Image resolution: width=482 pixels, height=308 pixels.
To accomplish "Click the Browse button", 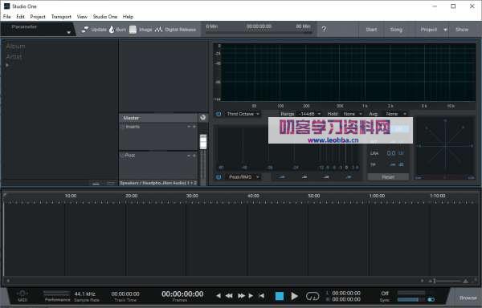I will coord(468,298).
